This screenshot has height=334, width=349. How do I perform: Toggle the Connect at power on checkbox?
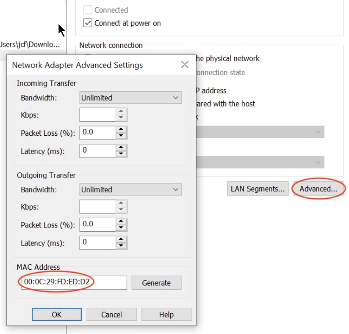pos(88,23)
